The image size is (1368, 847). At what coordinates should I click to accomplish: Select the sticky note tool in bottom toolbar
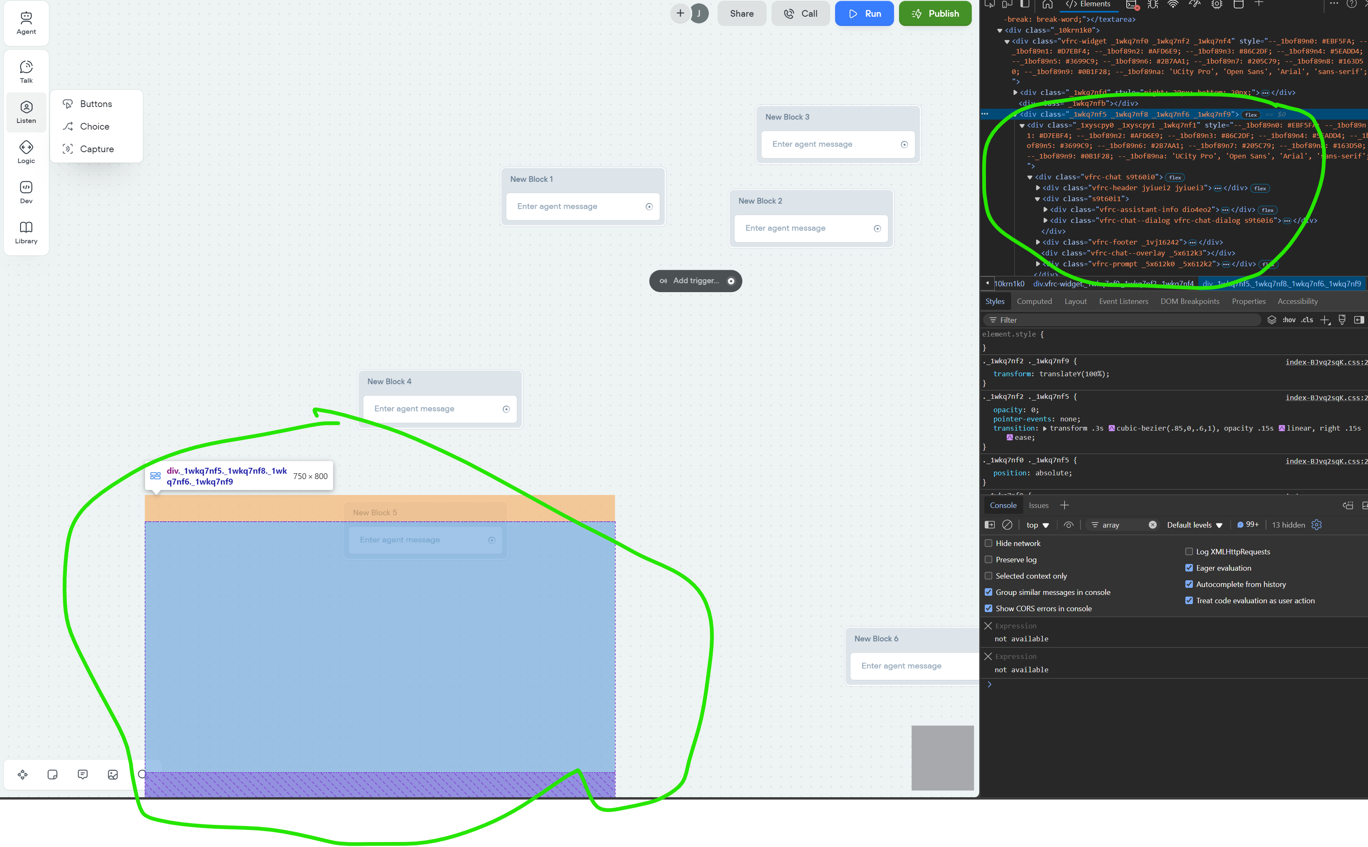[x=53, y=774]
